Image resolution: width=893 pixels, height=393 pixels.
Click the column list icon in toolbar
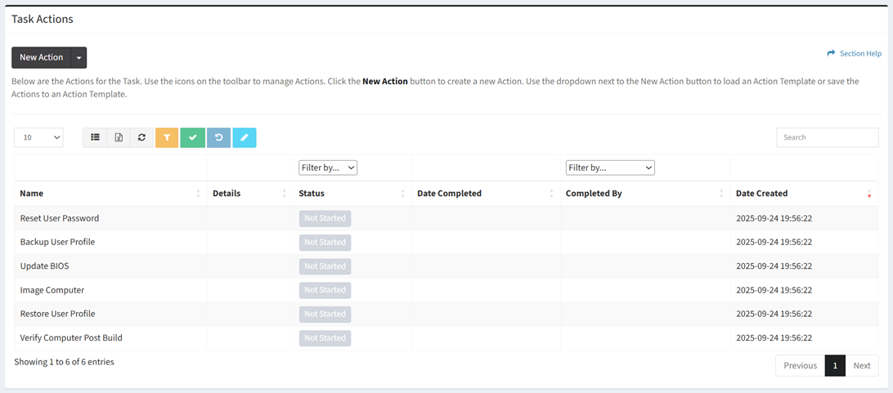point(95,137)
